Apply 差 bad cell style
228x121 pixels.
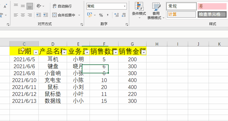(212, 6)
